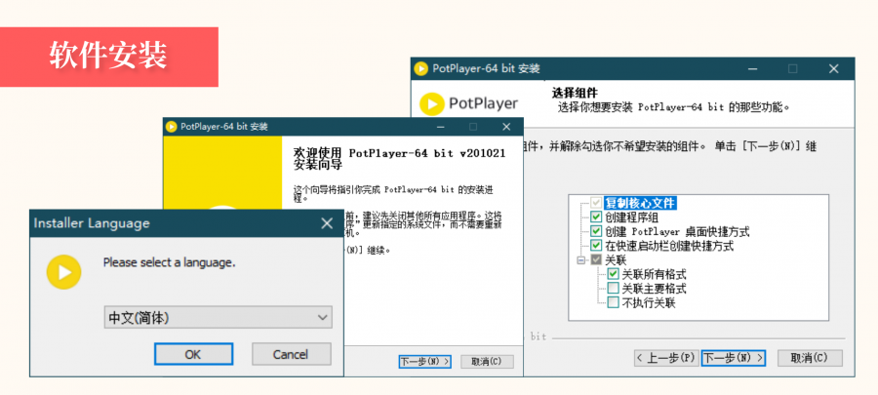Close the Installer Language dialog
This screenshot has width=878, height=395.
(327, 223)
